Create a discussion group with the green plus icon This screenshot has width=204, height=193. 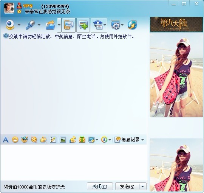click(83, 25)
